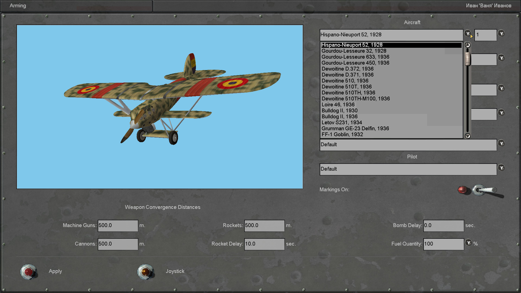
Task: Click the scroll up arrow of aircraft list
Action: pos(468,45)
